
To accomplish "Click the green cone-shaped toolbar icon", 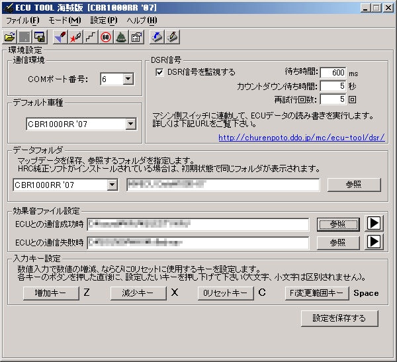I will pyautogui.click(x=121, y=37).
